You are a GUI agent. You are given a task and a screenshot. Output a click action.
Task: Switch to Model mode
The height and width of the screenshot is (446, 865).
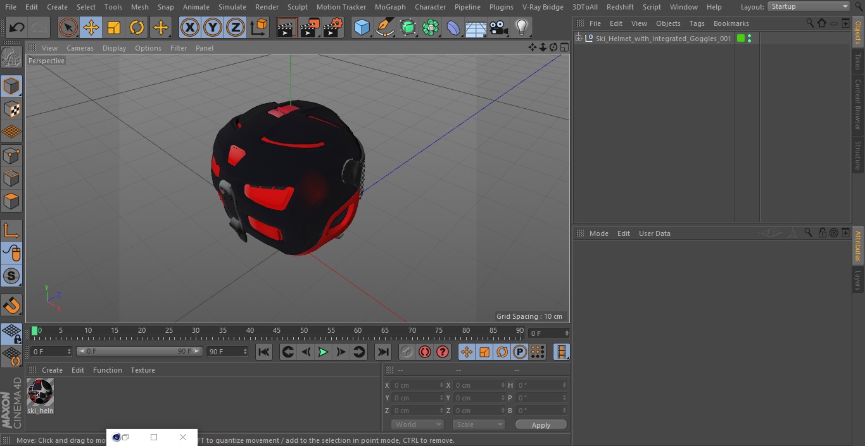click(x=11, y=86)
